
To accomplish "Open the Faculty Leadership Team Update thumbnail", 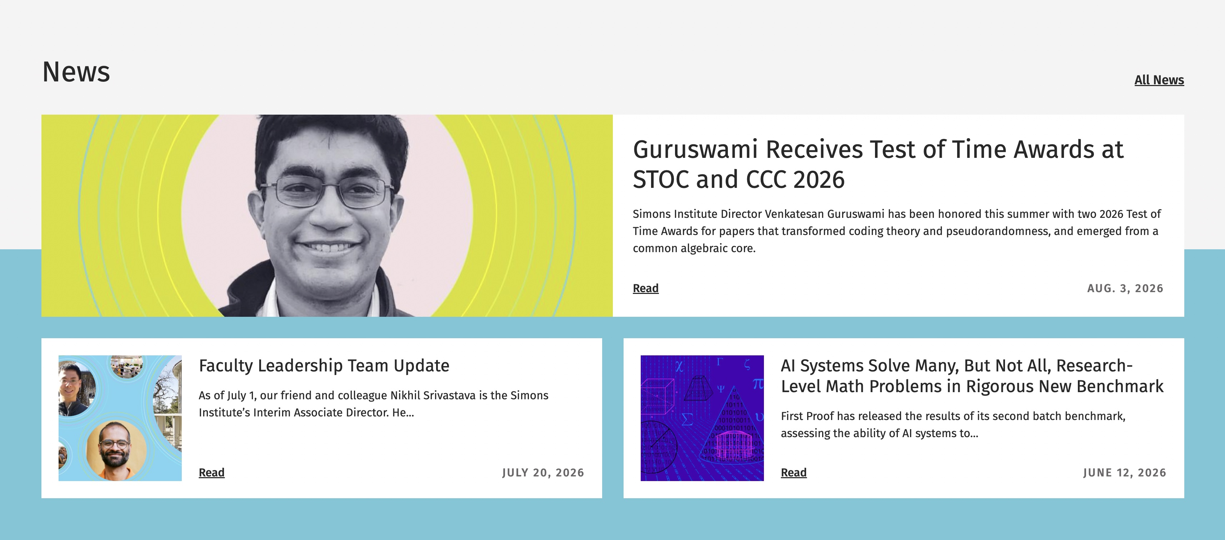I will click(x=120, y=418).
